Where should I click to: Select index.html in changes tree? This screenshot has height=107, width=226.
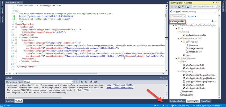[x=186, y=92]
